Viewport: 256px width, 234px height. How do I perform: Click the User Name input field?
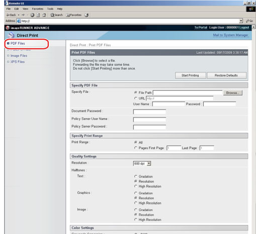pos(168,104)
